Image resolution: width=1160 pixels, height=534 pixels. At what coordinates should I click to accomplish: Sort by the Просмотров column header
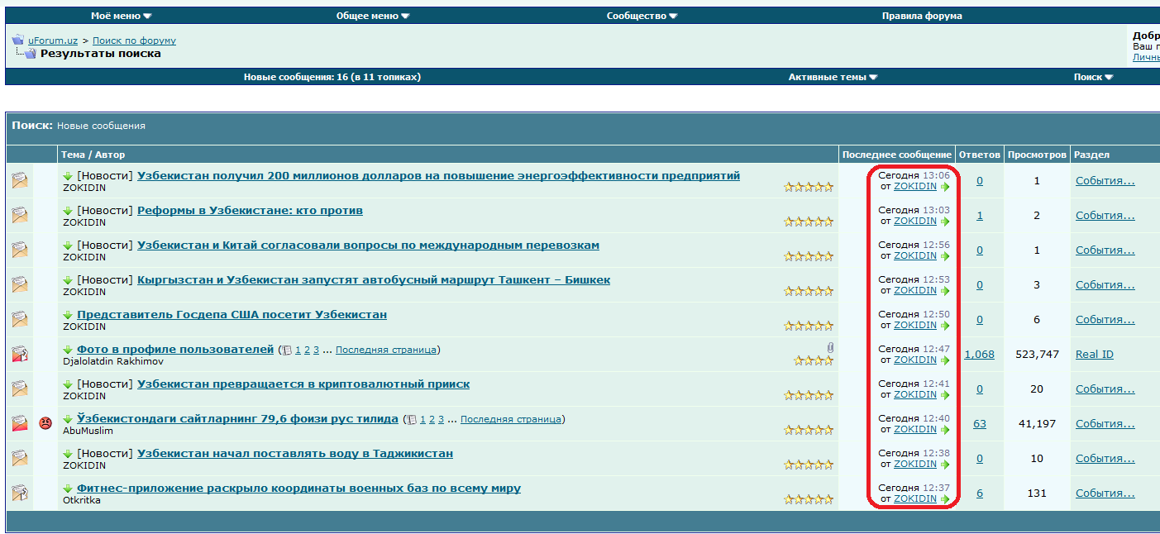(x=1037, y=155)
